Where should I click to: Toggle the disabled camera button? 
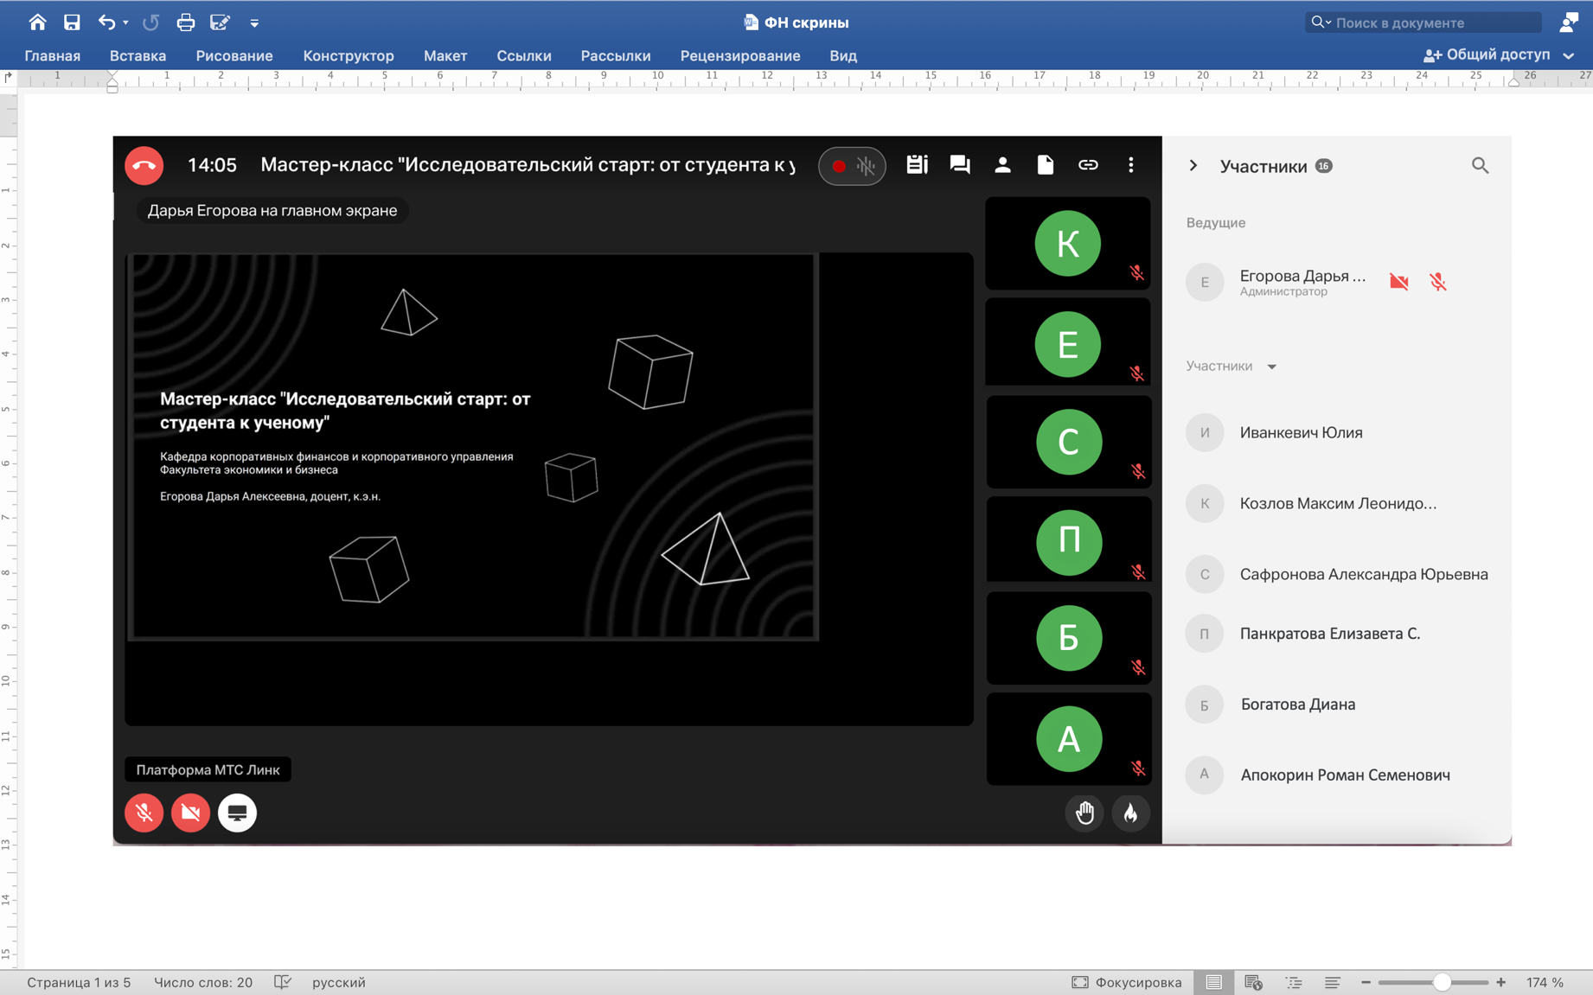[x=190, y=813]
